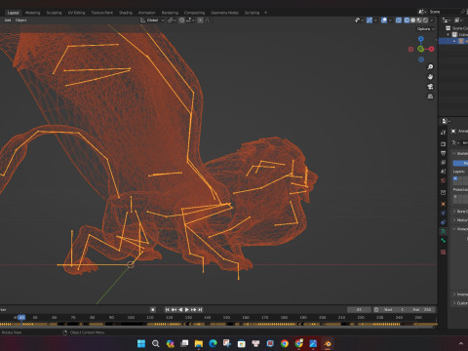Toggle auto keying record button
468x351 pixels.
pyautogui.click(x=153, y=309)
